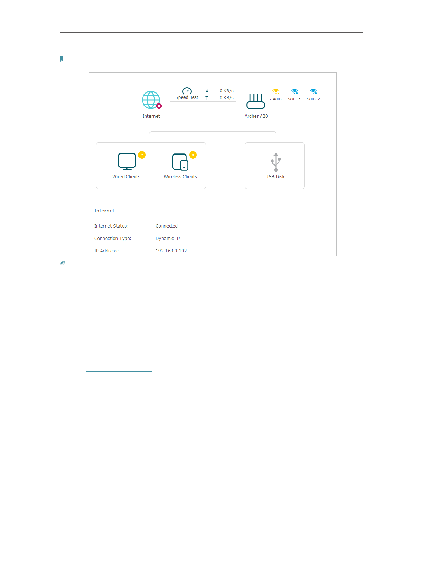Click the Wireless Clients label
The width and height of the screenshot is (424, 561).
coord(180,177)
